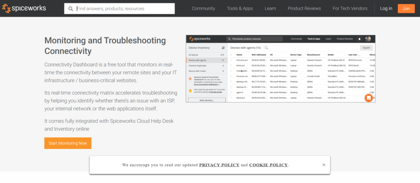Check the box for the benb-pc2 row with 16 GB

[x=231, y=66]
